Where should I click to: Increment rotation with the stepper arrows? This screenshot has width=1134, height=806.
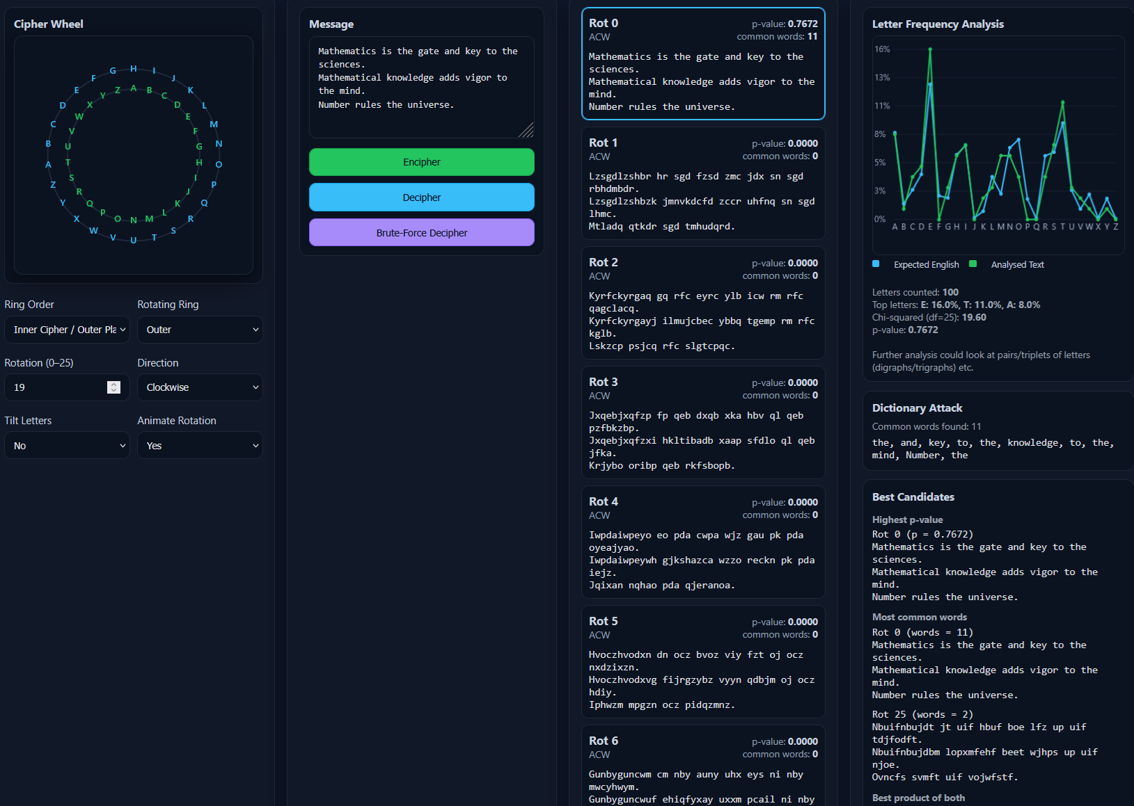114,385
